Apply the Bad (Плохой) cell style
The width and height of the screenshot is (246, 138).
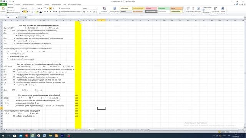click(151, 8)
